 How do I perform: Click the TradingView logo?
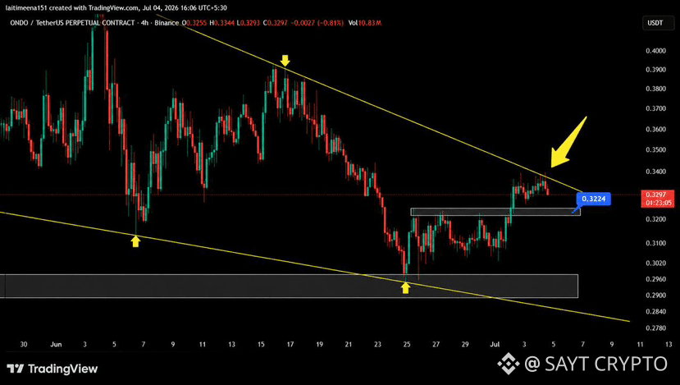point(52,369)
